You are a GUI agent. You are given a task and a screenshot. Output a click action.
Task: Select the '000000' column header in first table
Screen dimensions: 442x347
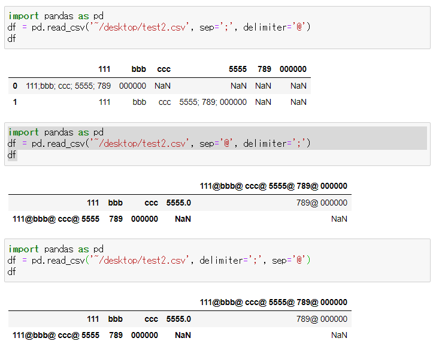[293, 70]
